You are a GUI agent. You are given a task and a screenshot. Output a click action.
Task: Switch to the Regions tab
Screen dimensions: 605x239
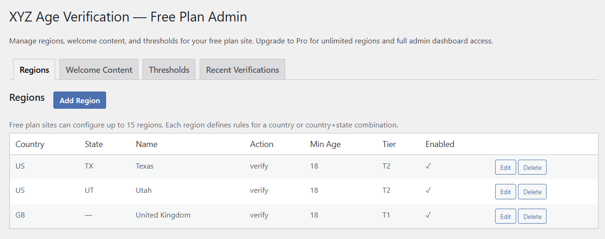point(34,70)
